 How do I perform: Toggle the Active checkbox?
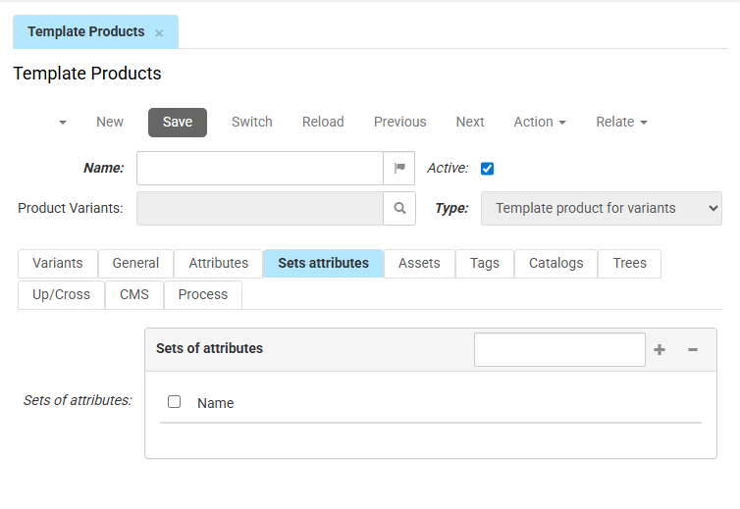487,169
